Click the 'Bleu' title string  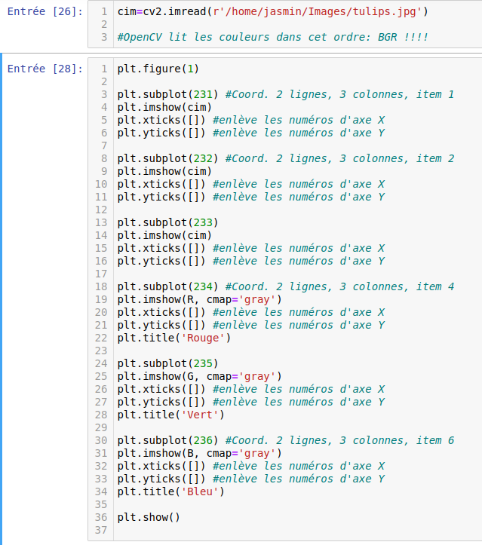[199, 492]
